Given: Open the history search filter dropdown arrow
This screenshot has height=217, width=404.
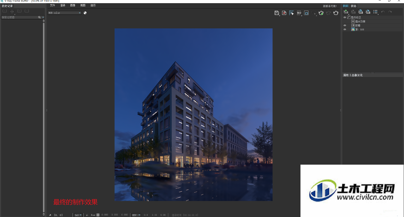Looking at the screenshot, I should 43,17.
